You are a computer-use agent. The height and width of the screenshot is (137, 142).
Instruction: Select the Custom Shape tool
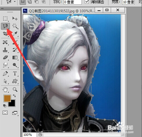coord(15,81)
